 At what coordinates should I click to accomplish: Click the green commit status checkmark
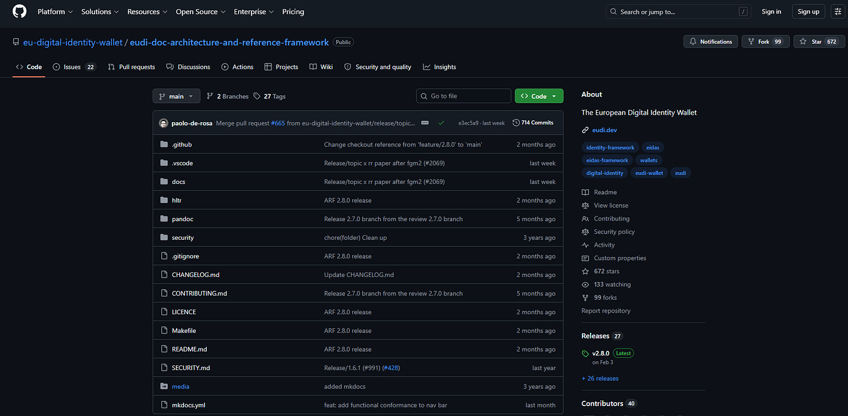(441, 123)
